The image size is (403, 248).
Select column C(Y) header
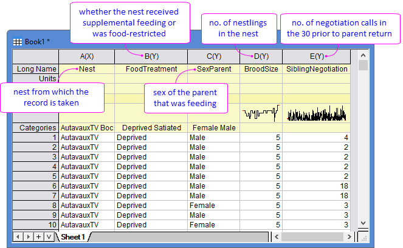pyautogui.click(x=213, y=56)
